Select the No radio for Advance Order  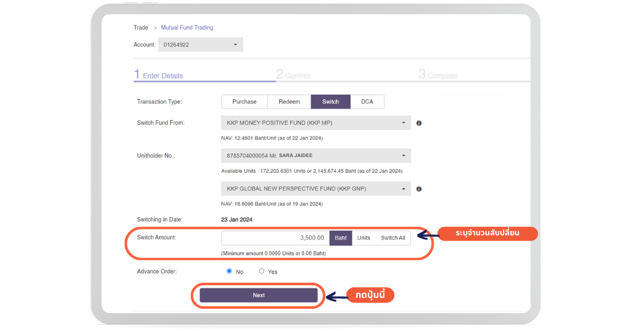pos(229,271)
